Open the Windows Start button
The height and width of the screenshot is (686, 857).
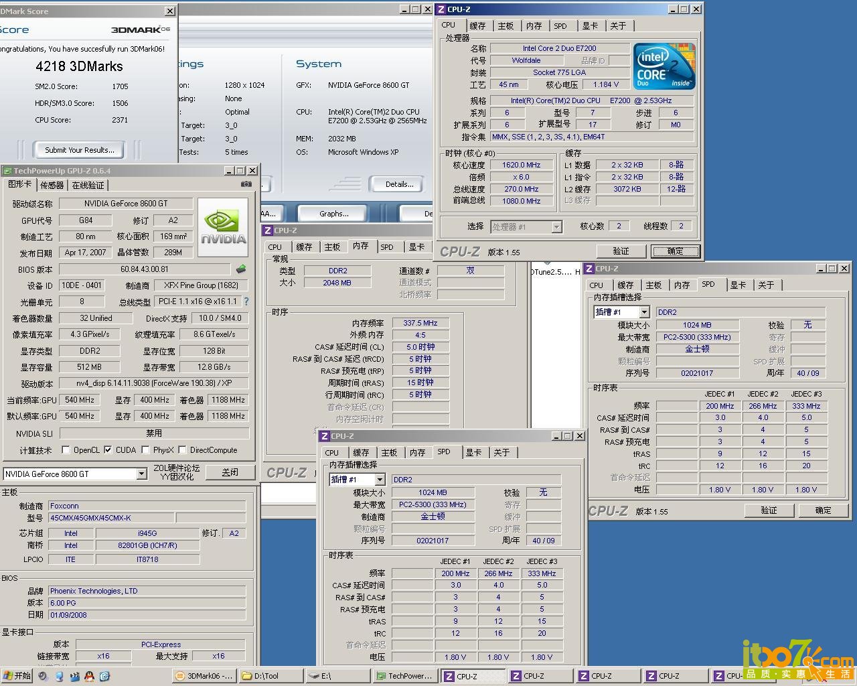(x=17, y=676)
